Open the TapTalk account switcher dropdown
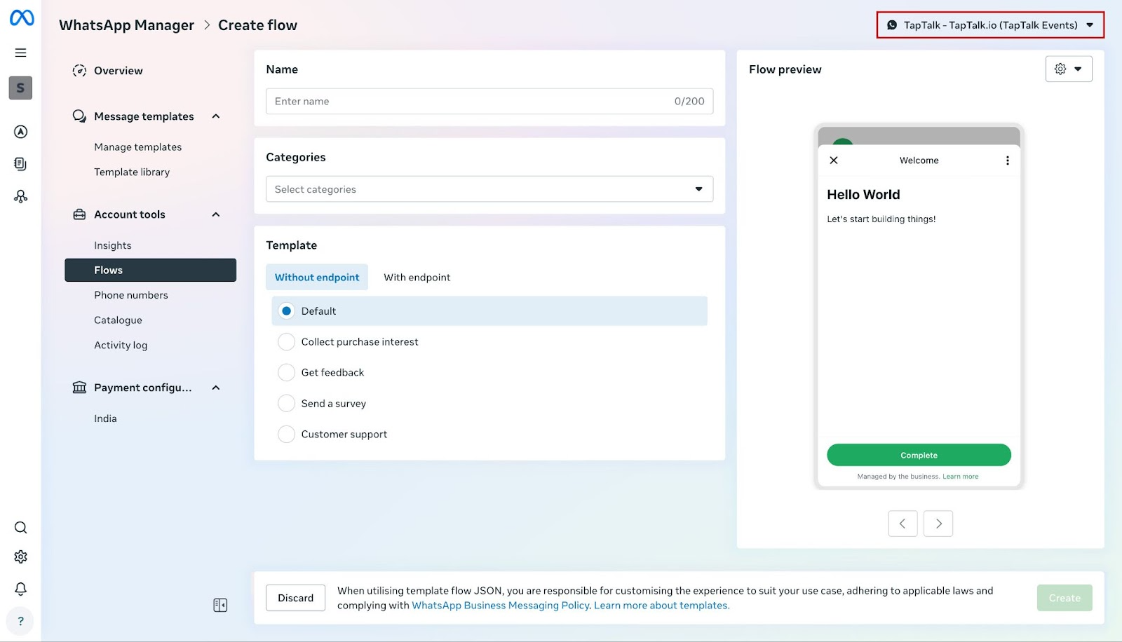1122x642 pixels. point(990,25)
